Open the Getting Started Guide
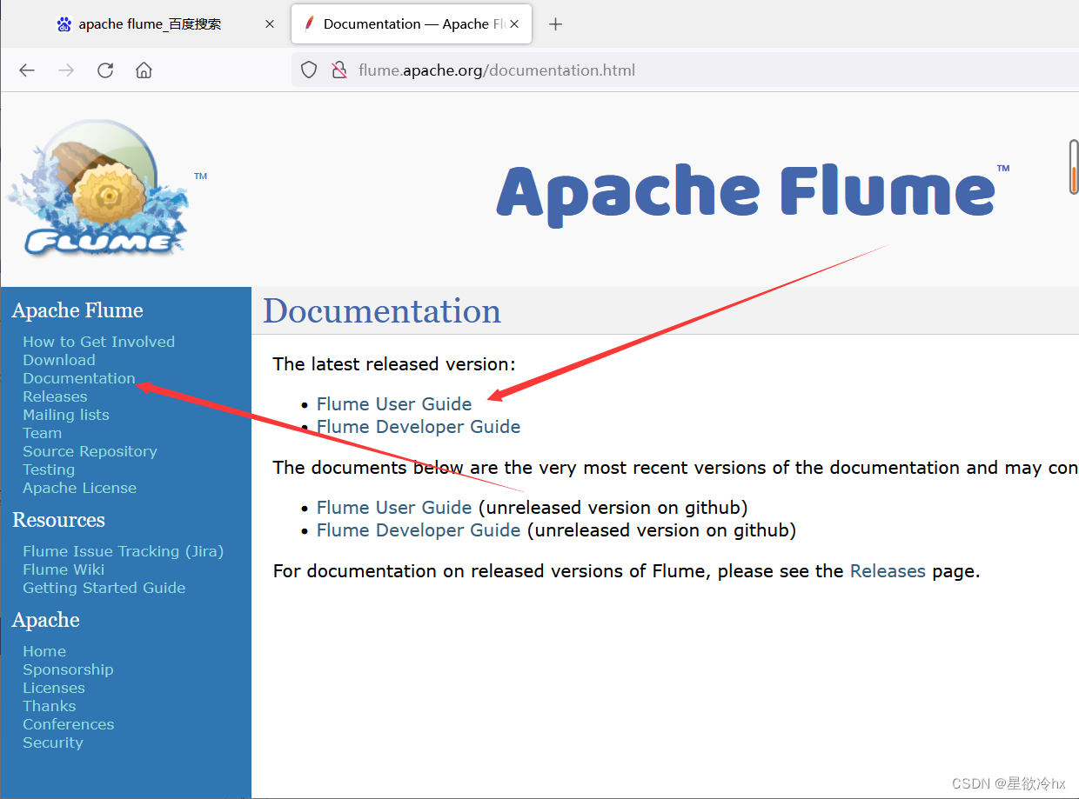This screenshot has height=799, width=1079. pyautogui.click(x=104, y=588)
